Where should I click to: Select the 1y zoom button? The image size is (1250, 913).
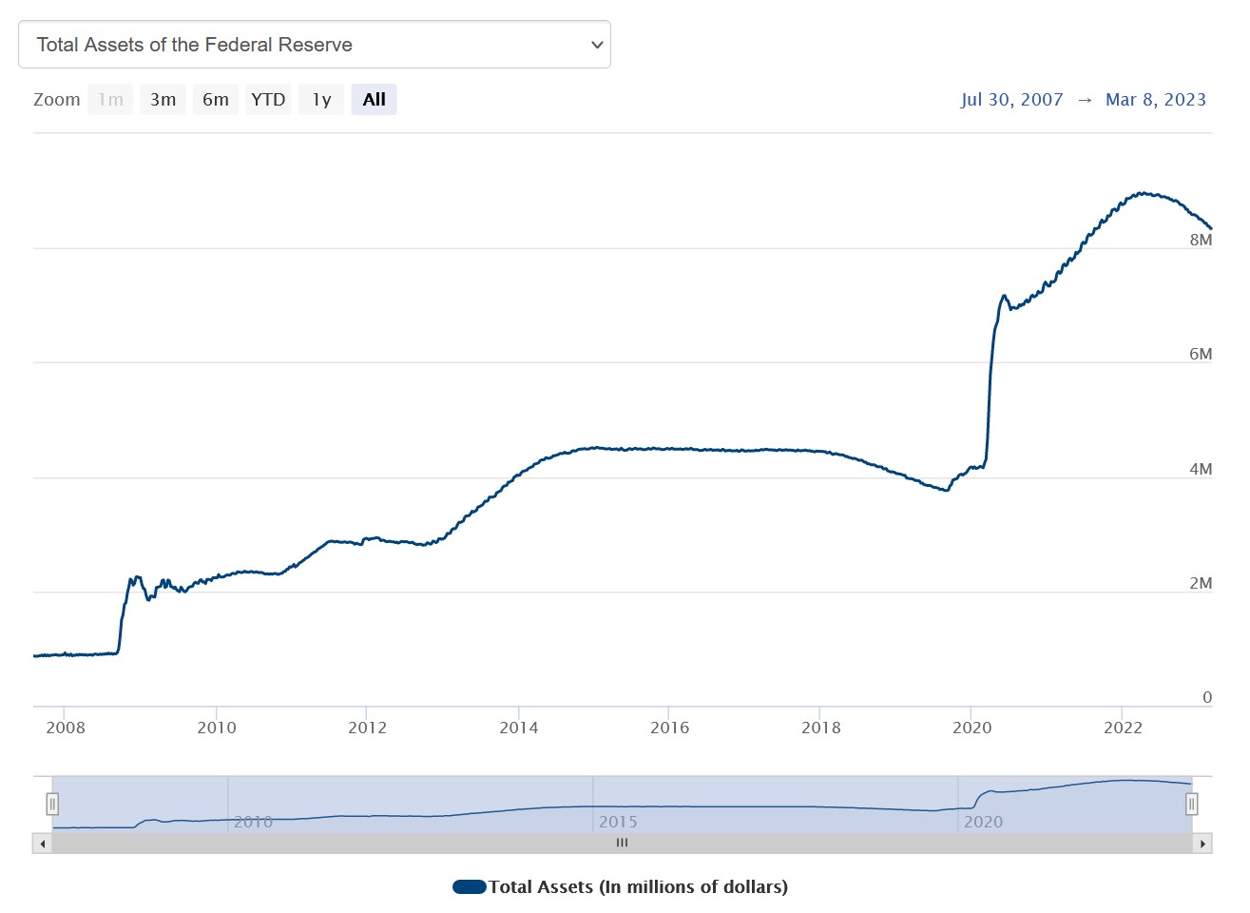[x=321, y=100]
